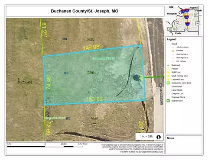The height and width of the screenshot is (160, 208).
Task: Click the dark blue pond inside the parcel
Action: pos(136,78)
